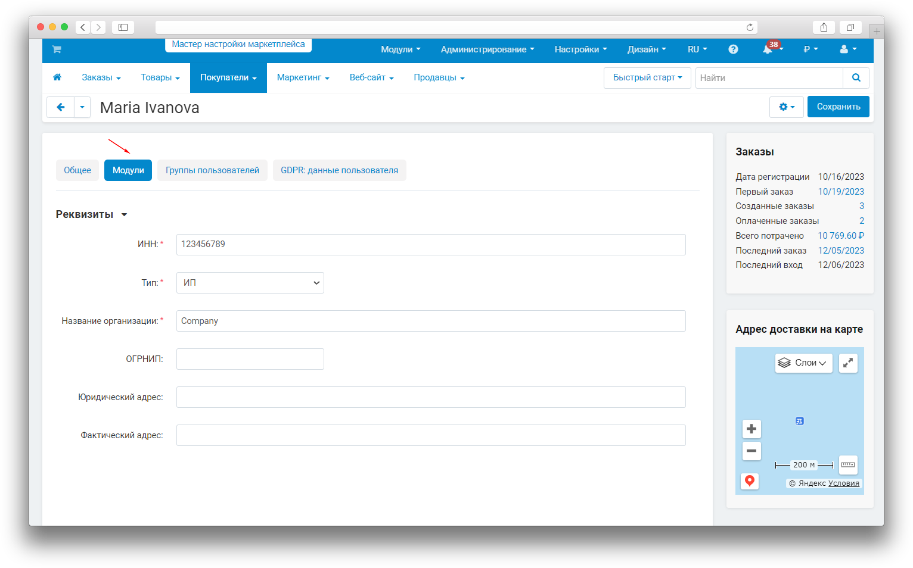
Task: Open the Администрирование menu
Action: (487, 49)
